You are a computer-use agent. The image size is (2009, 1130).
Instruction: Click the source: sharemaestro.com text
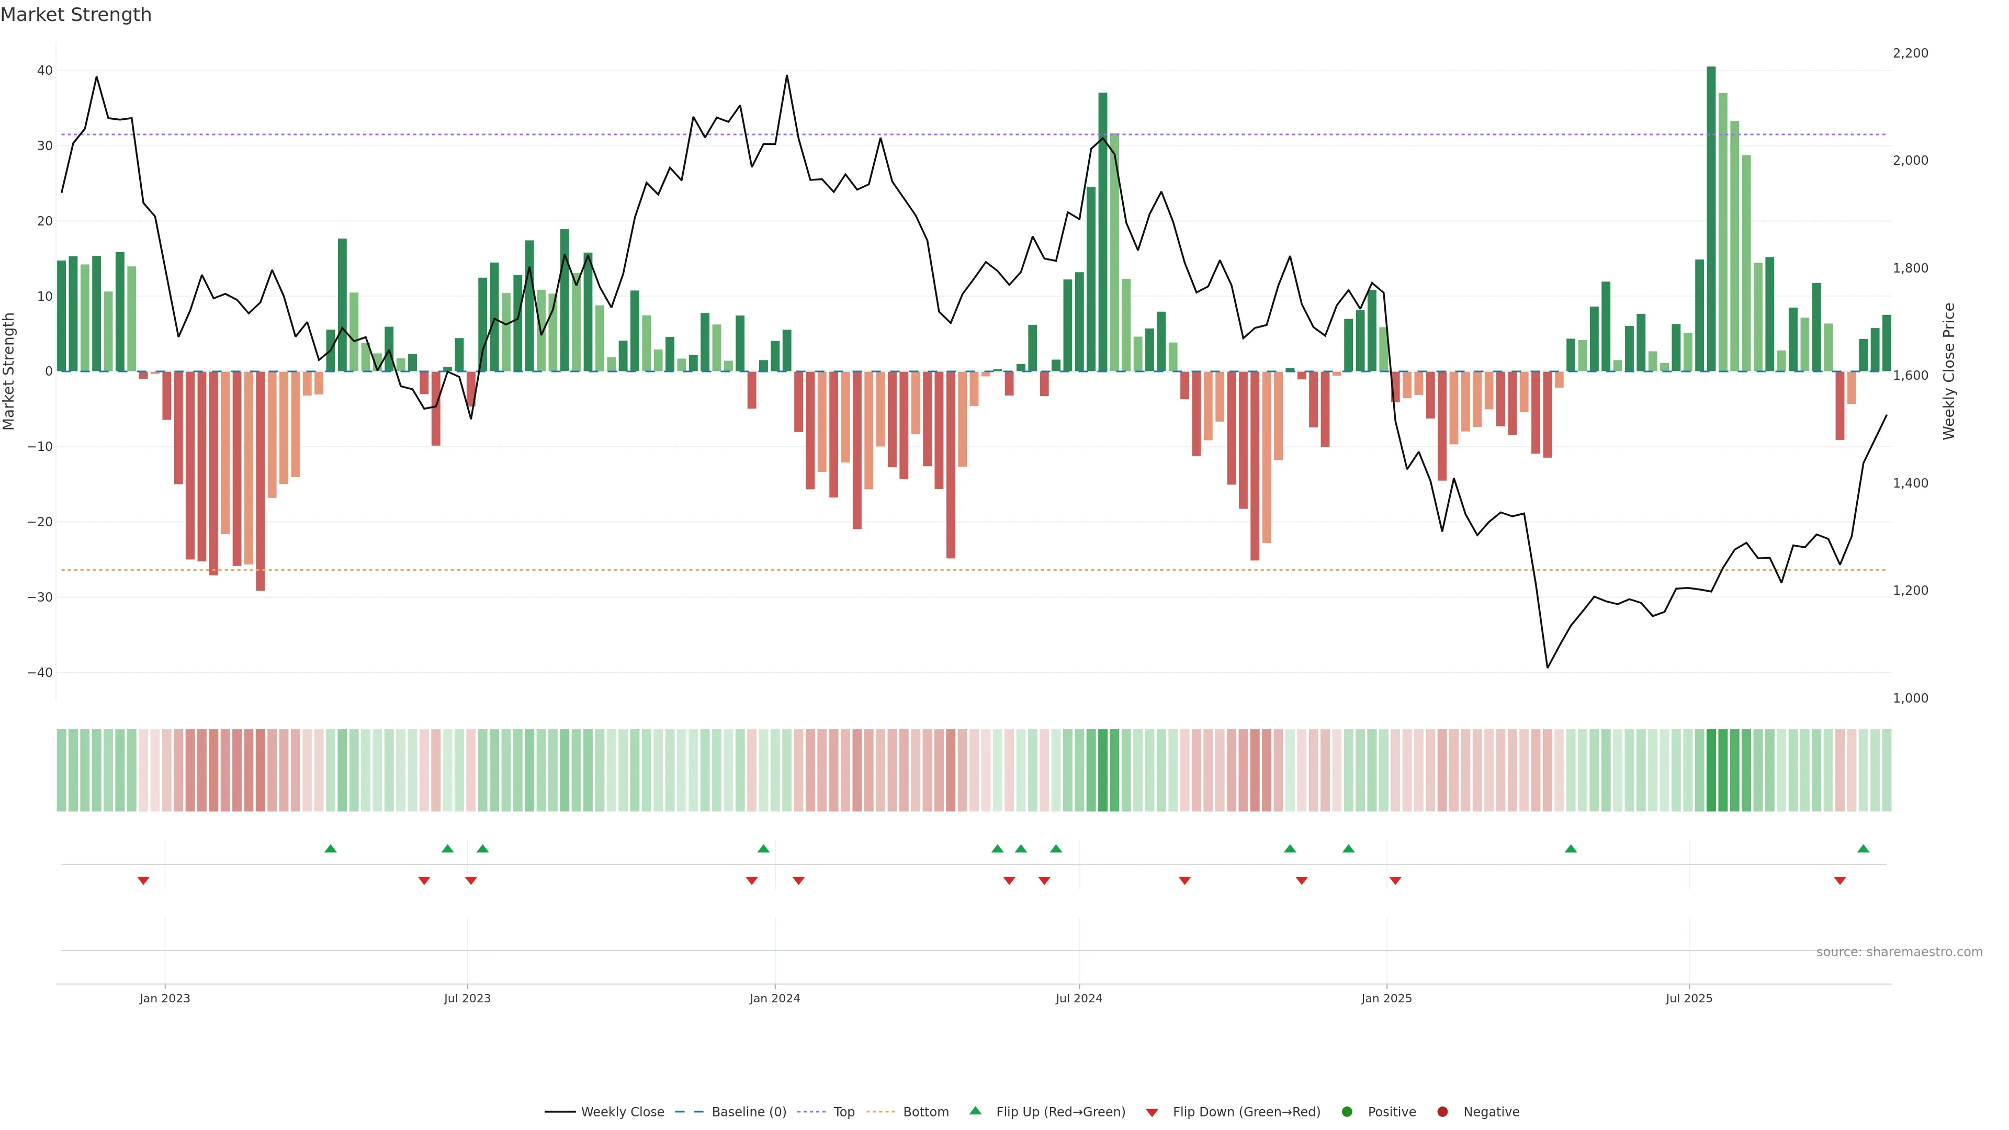tap(1899, 952)
